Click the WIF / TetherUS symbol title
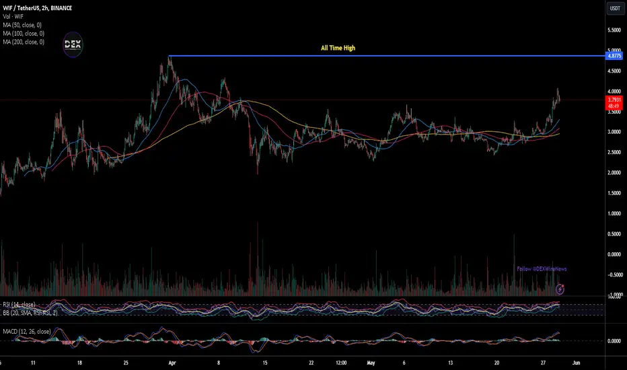The image size is (627, 370). point(37,8)
